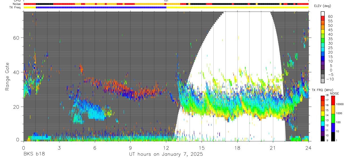Screen dimensions: 347x160
Task: Click the 'TX Freq' row label at top left
Action: coord(16,7)
